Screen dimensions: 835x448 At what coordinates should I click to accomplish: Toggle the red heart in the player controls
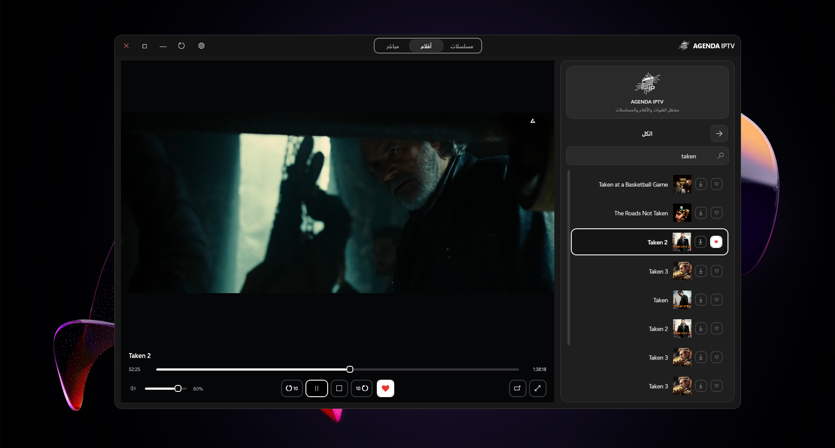(386, 388)
